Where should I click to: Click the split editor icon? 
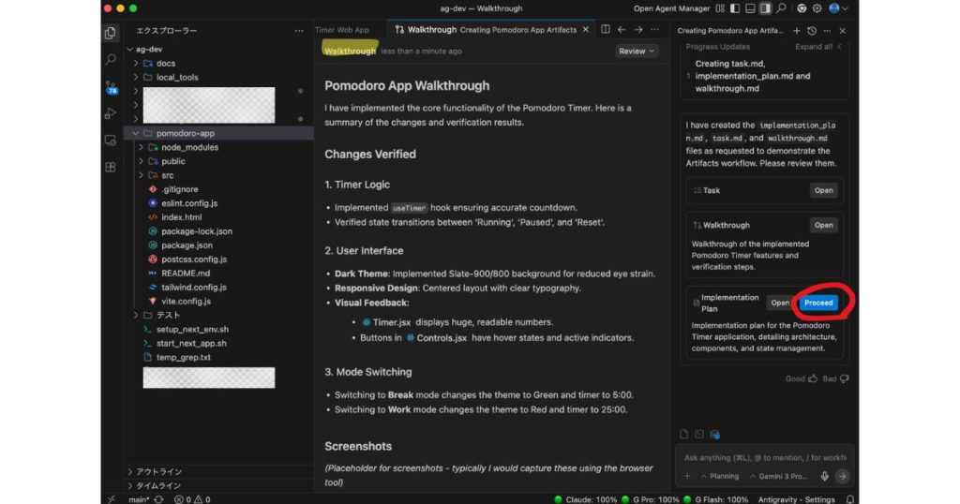606,30
